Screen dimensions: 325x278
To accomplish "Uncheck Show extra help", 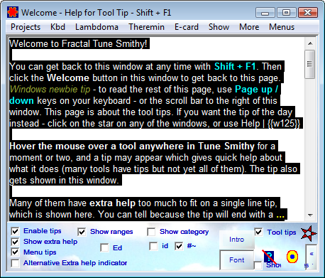I will [x=16, y=242].
